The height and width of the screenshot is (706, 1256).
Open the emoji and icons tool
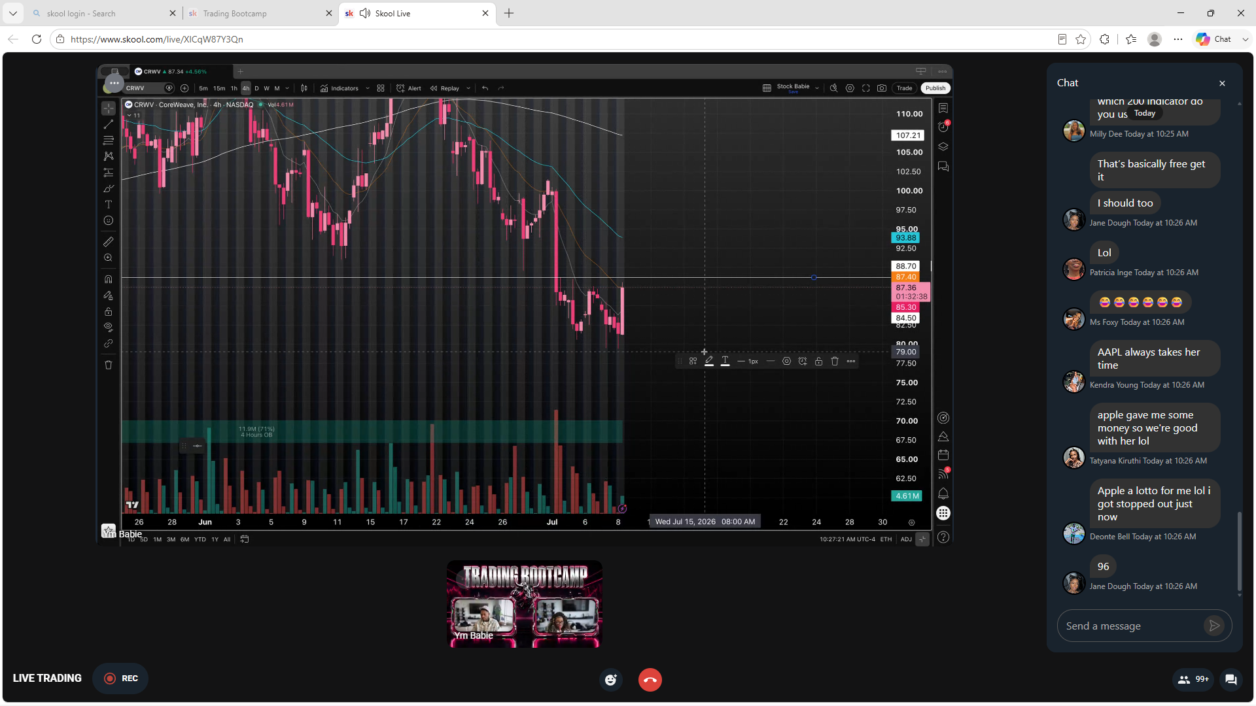(x=109, y=221)
